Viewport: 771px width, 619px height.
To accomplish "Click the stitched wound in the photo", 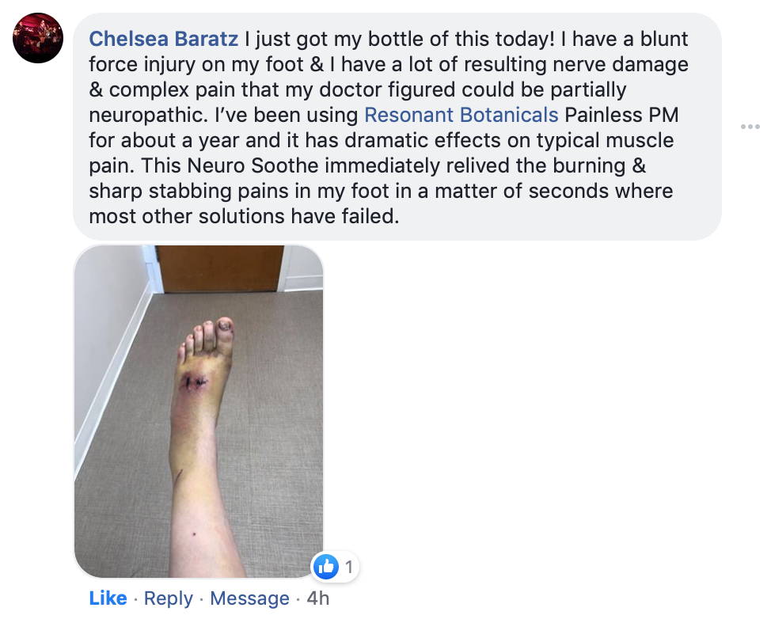I will (193, 382).
